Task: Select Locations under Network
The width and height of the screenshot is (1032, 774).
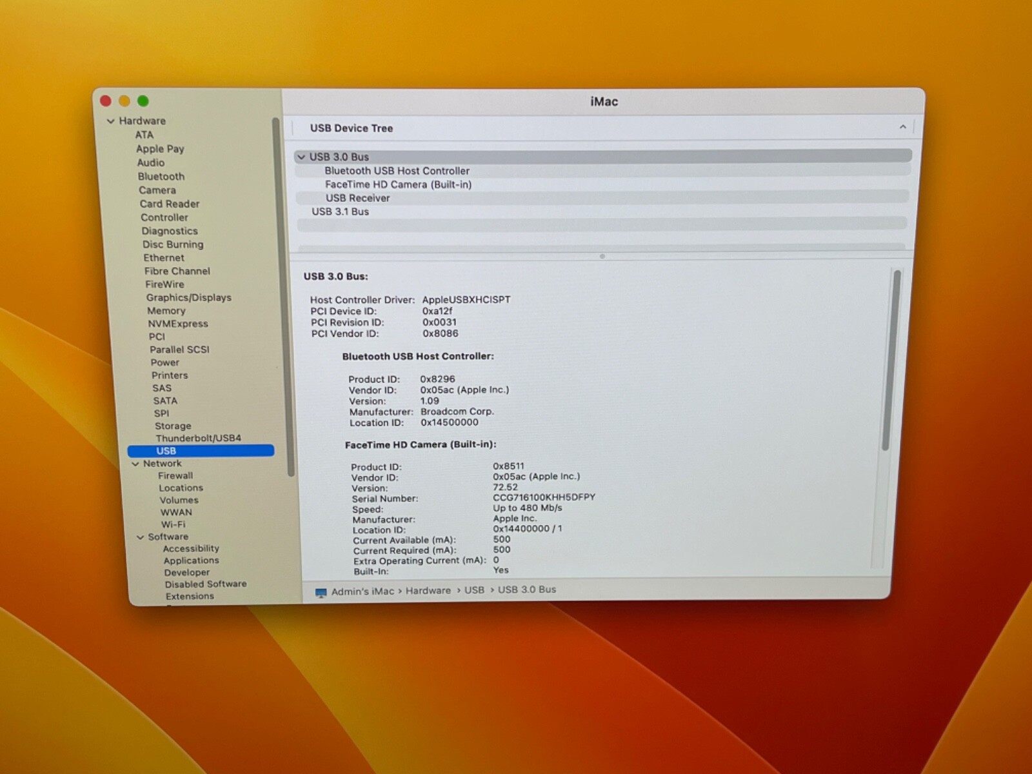Action: [181, 488]
